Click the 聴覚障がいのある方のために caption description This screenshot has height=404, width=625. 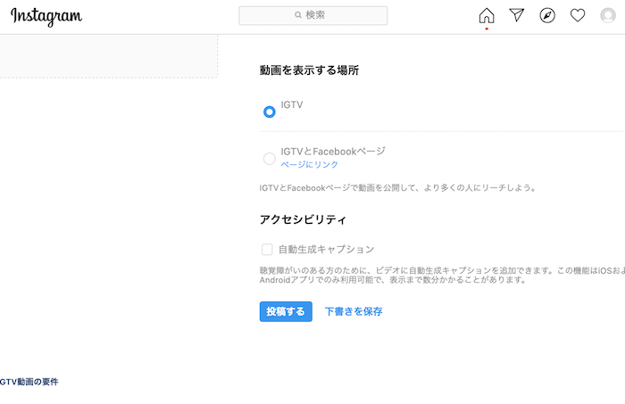(x=442, y=275)
